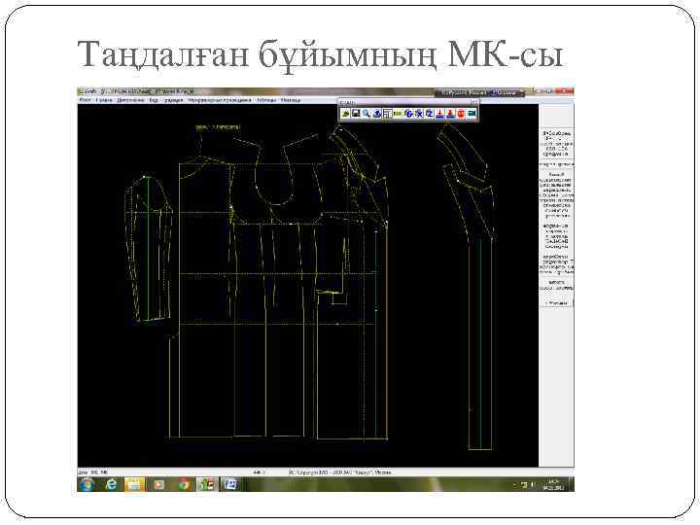Select the magnifier zoom tool
The width and height of the screenshot is (700, 525).
pyautogui.click(x=367, y=114)
